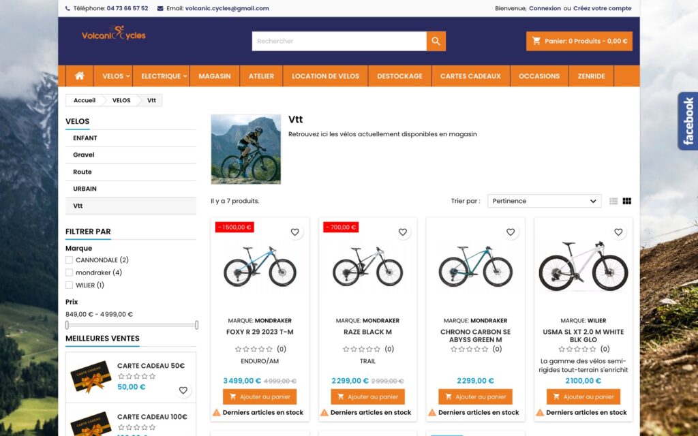This screenshot has height=436, width=698.
Task: Switch to list view layout
Action: pyautogui.click(x=613, y=201)
